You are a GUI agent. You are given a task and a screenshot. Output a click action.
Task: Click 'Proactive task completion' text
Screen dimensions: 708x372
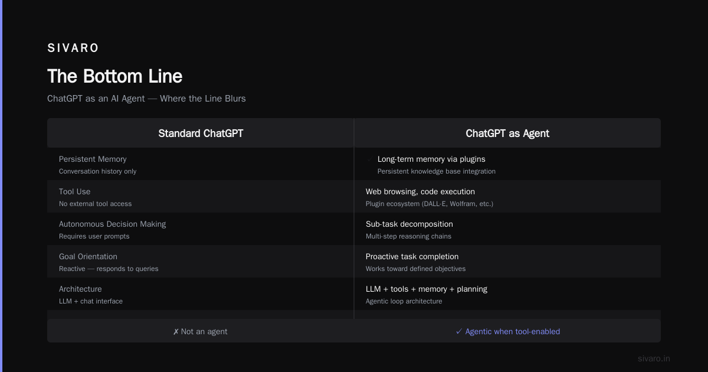[x=412, y=257]
